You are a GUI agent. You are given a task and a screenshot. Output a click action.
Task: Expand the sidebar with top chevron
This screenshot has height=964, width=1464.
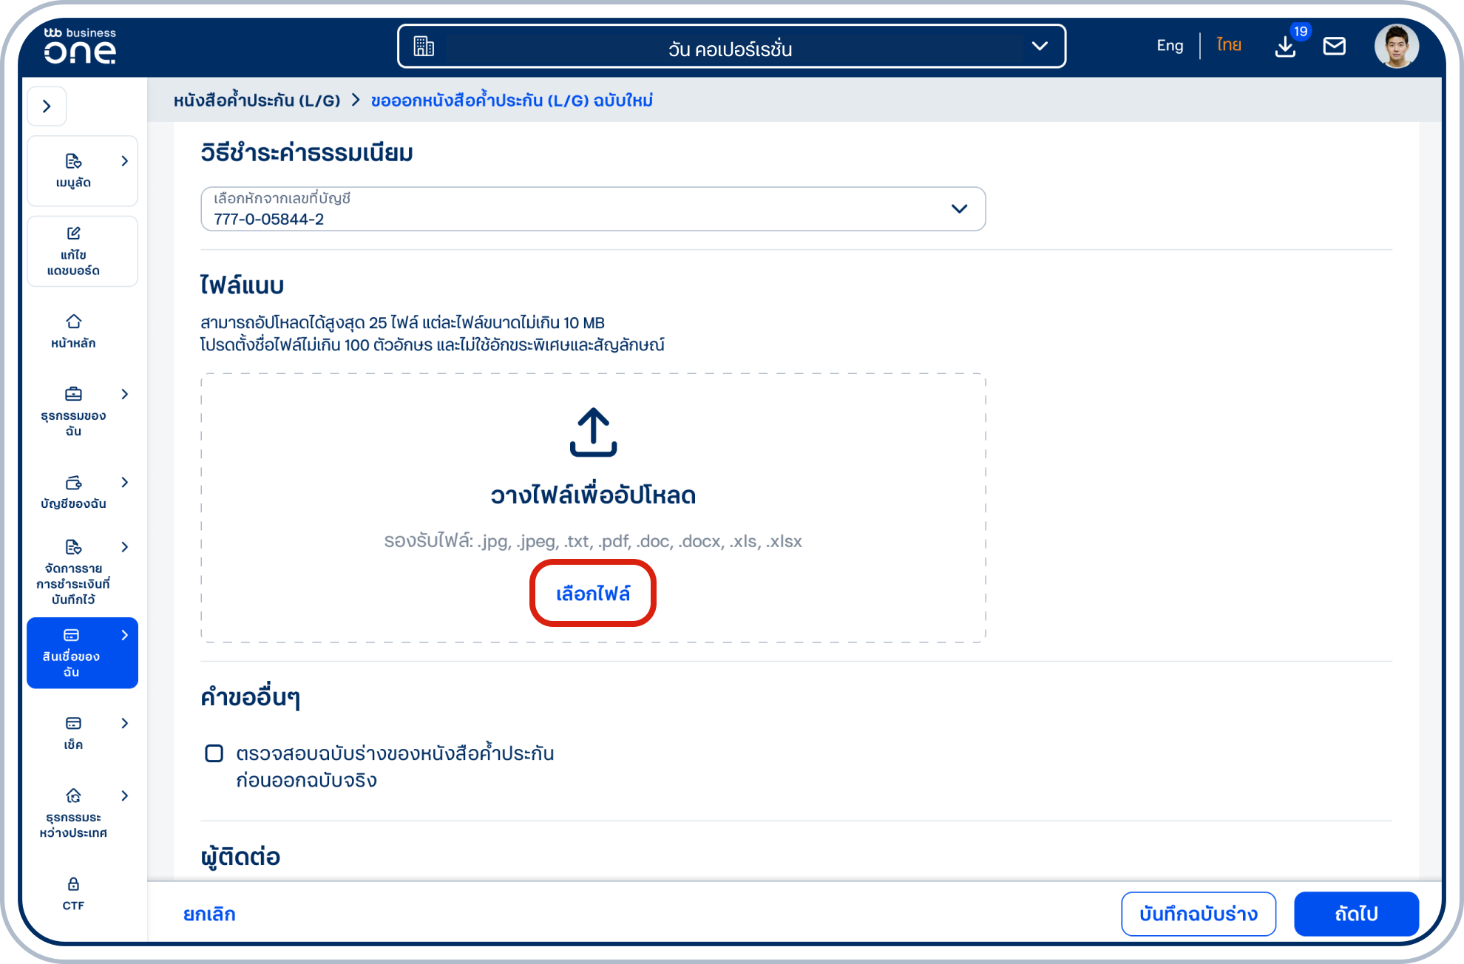click(47, 106)
